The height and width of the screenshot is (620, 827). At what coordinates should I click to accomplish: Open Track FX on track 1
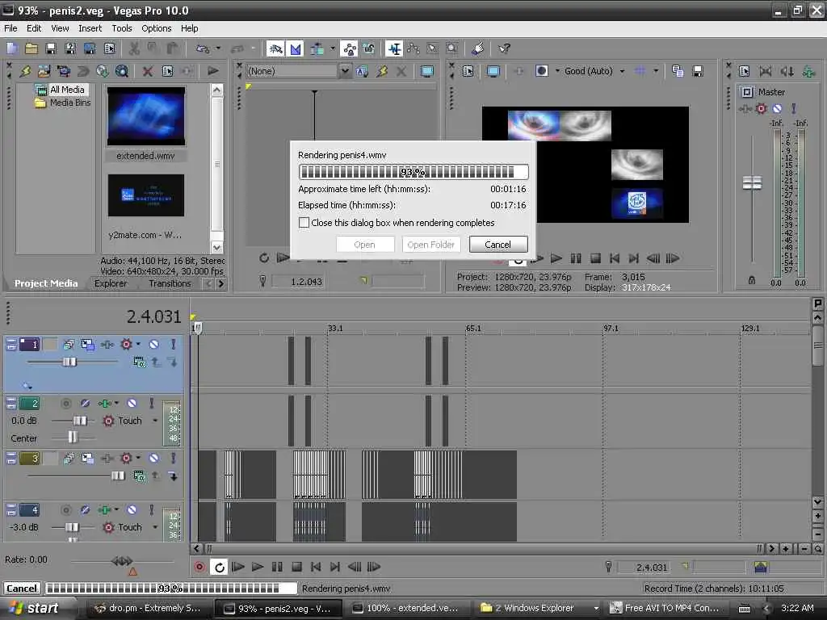pos(107,345)
